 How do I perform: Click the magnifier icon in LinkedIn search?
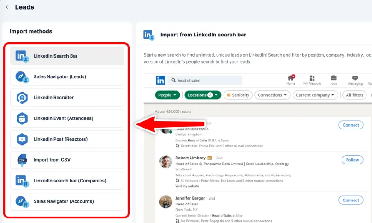[x=174, y=80]
